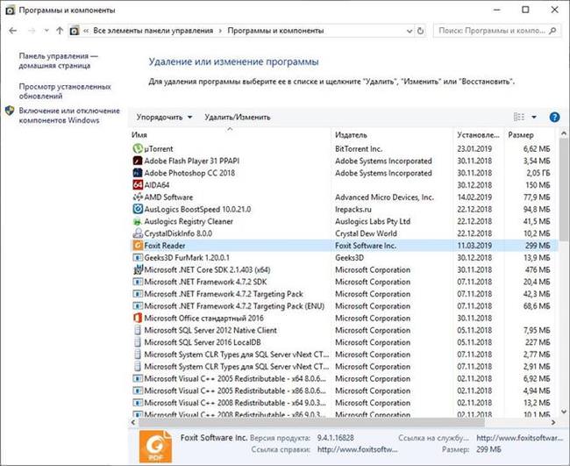Image resolution: width=570 pixels, height=466 pixels.
Task: Expand the address bar history dropdown
Action: point(410,31)
